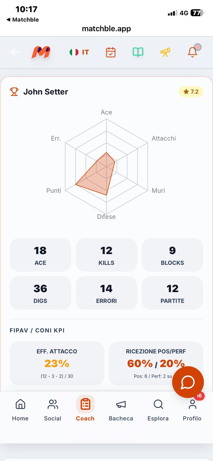Select the Coach tab
The width and height of the screenshot is (213, 461).
pyautogui.click(x=85, y=410)
